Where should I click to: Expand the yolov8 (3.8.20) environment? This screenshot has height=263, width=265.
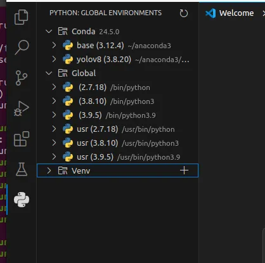pos(54,59)
